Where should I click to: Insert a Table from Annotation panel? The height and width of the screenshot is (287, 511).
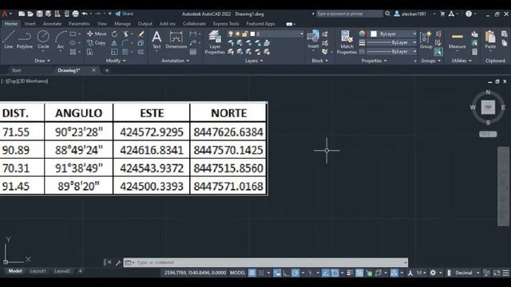(193, 52)
